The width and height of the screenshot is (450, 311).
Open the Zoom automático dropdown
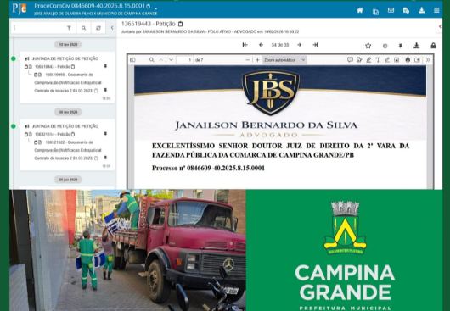284,60
